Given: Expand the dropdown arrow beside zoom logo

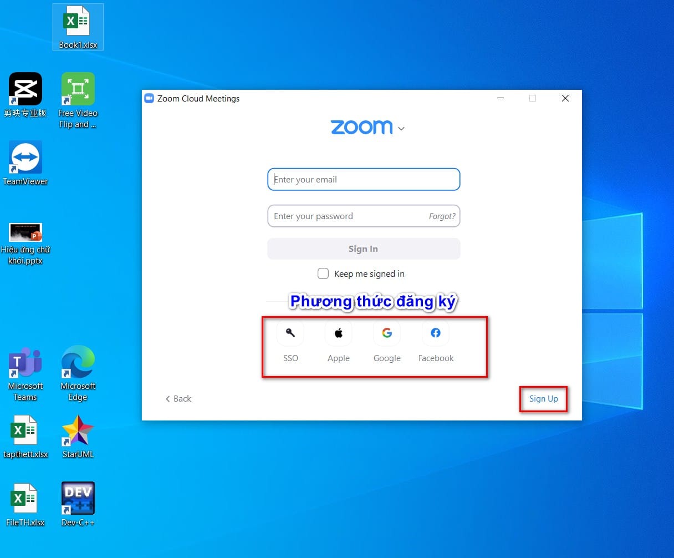Looking at the screenshot, I should [401, 129].
